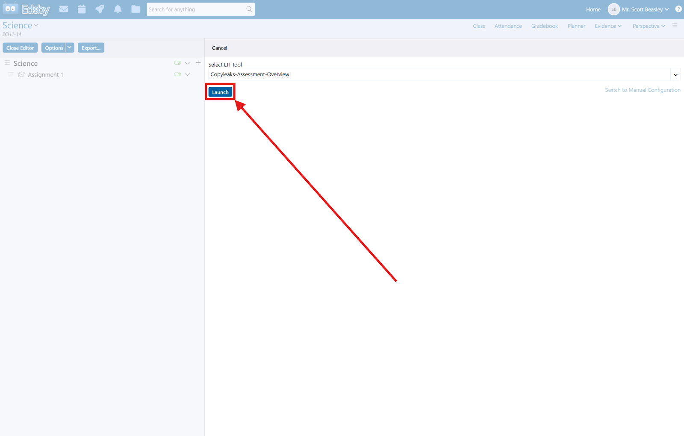The height and width of the screenshot is (436, 684).
Task: Click the search magnifier icon
Action: pyautogui.click(x=249, y=9)
